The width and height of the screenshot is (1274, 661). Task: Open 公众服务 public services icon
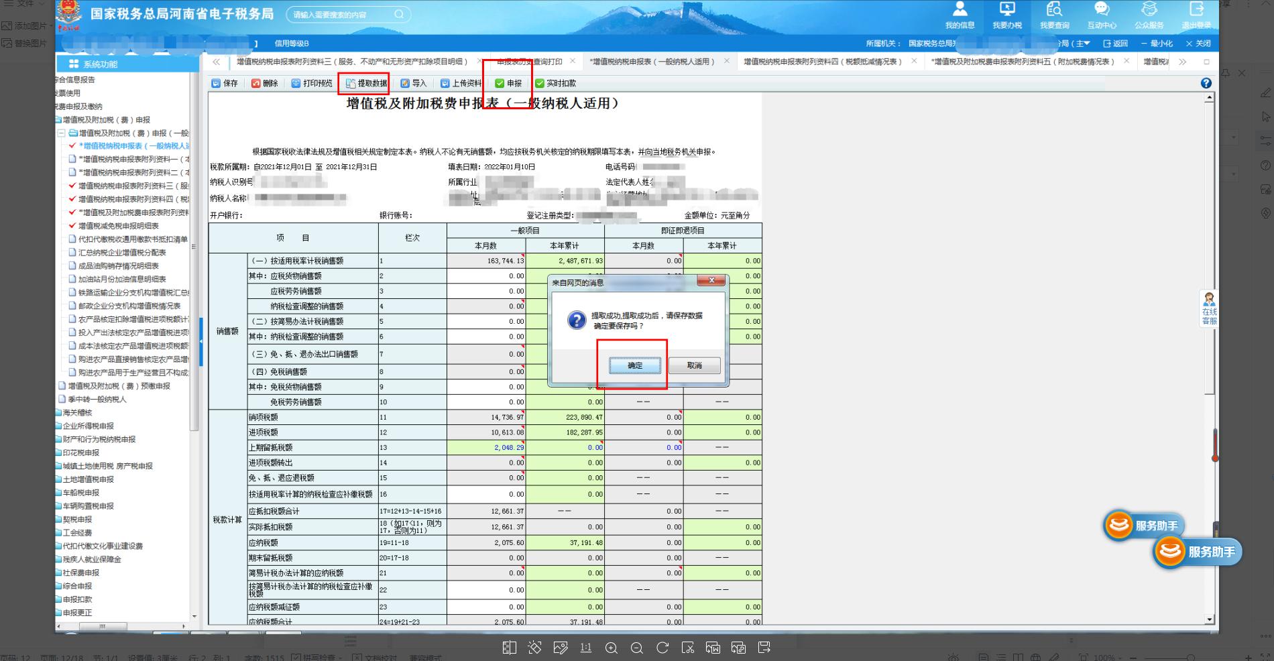point(1149,17)
